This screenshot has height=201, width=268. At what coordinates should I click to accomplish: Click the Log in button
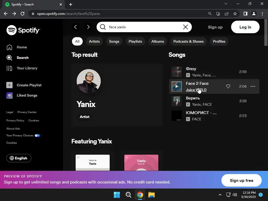point(245,27)
